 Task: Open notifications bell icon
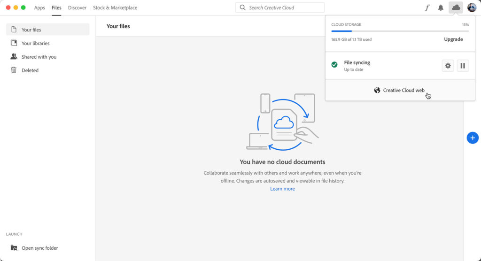pyautogui.click(x=441, y=8)
